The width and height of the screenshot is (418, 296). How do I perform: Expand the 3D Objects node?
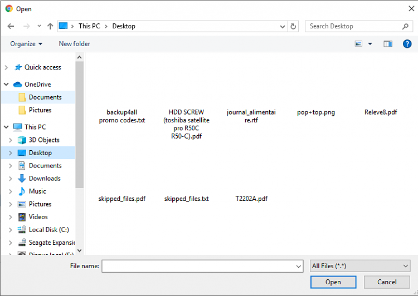[x=11, y=140]
